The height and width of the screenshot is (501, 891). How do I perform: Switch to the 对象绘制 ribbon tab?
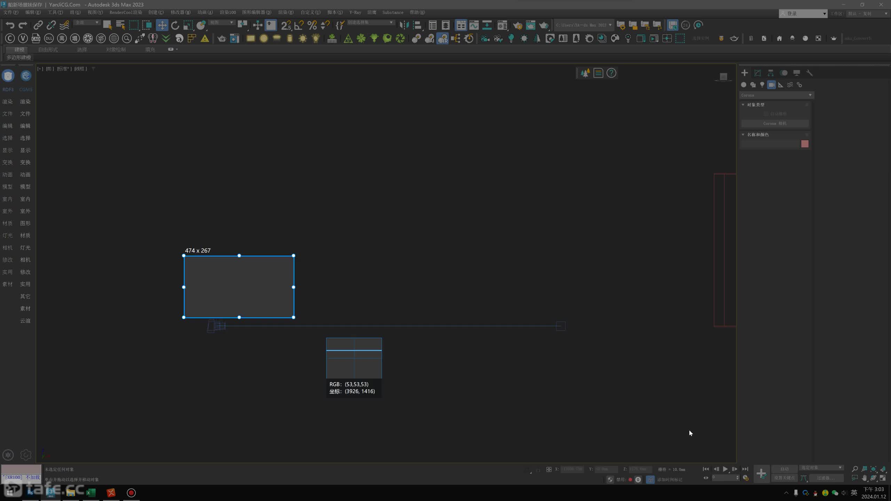click(x=116, y=49)
